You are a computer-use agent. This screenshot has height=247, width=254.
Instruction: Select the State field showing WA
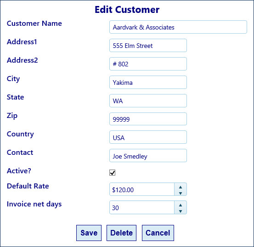[x=148, y=101]
